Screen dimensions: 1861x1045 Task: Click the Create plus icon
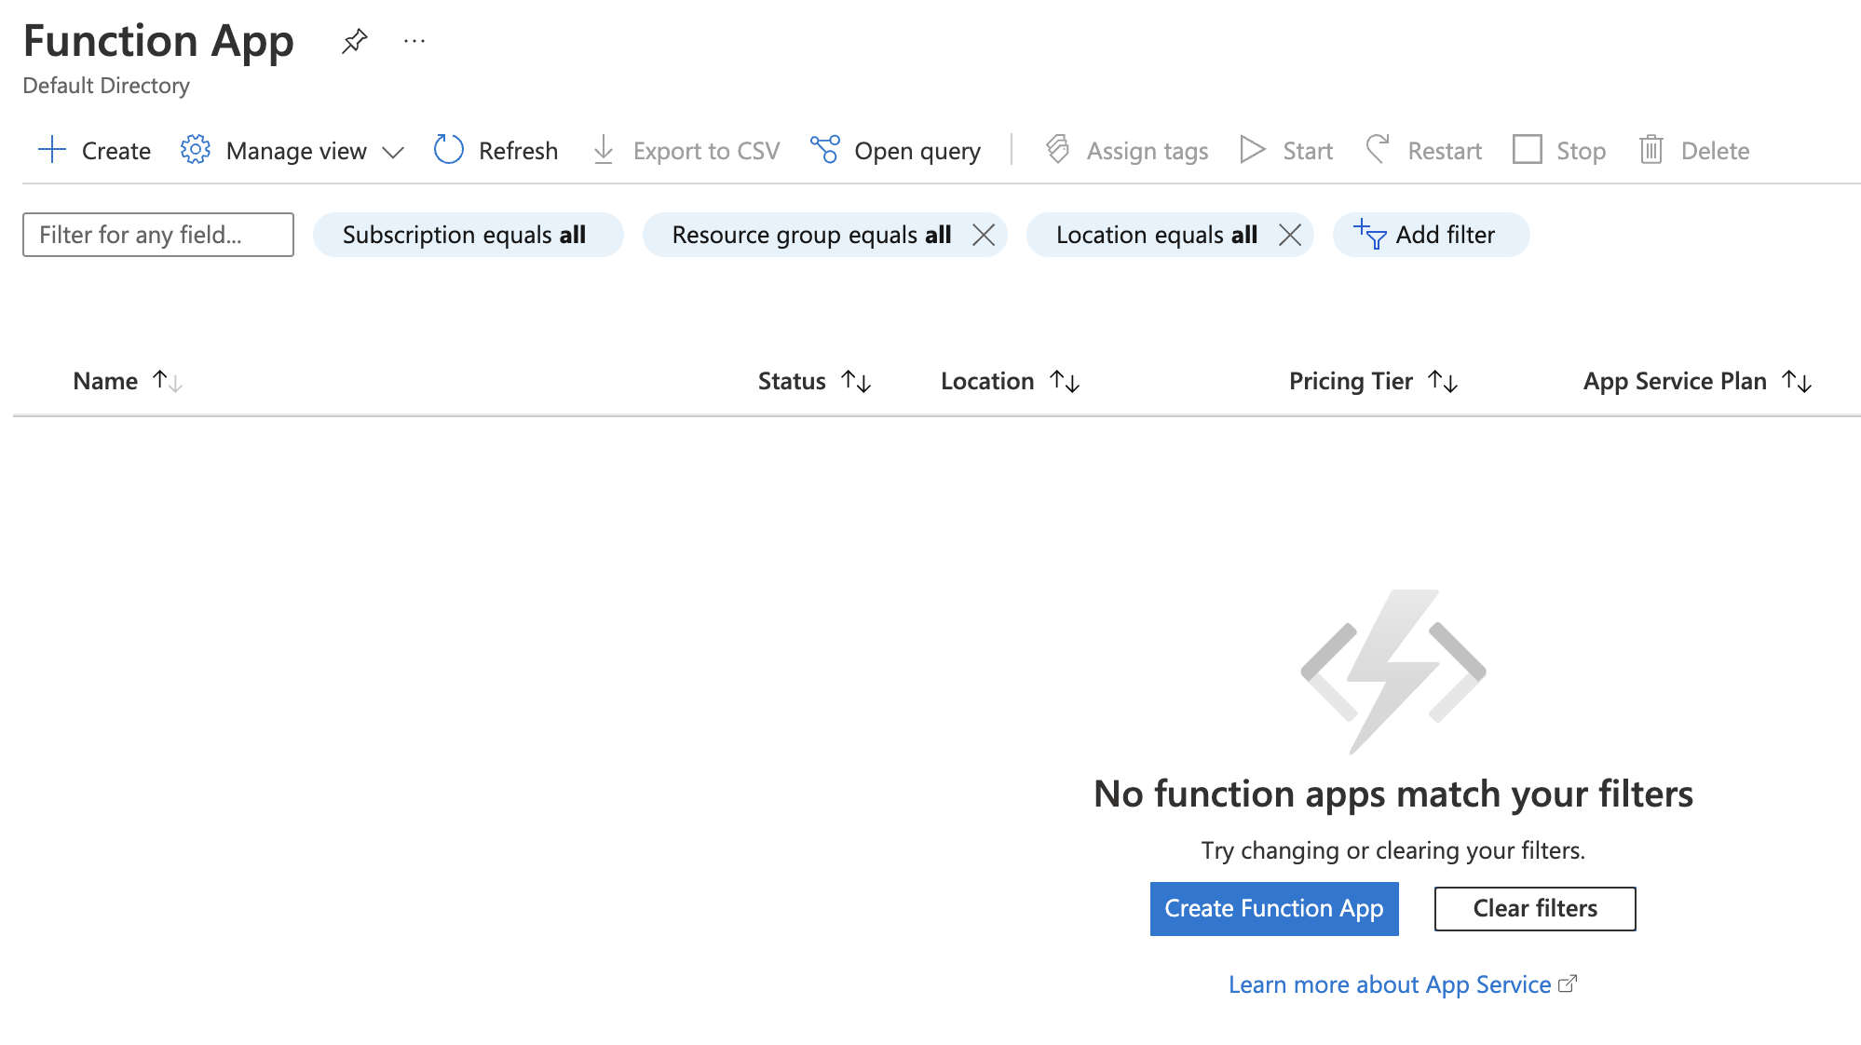(52, 150)
